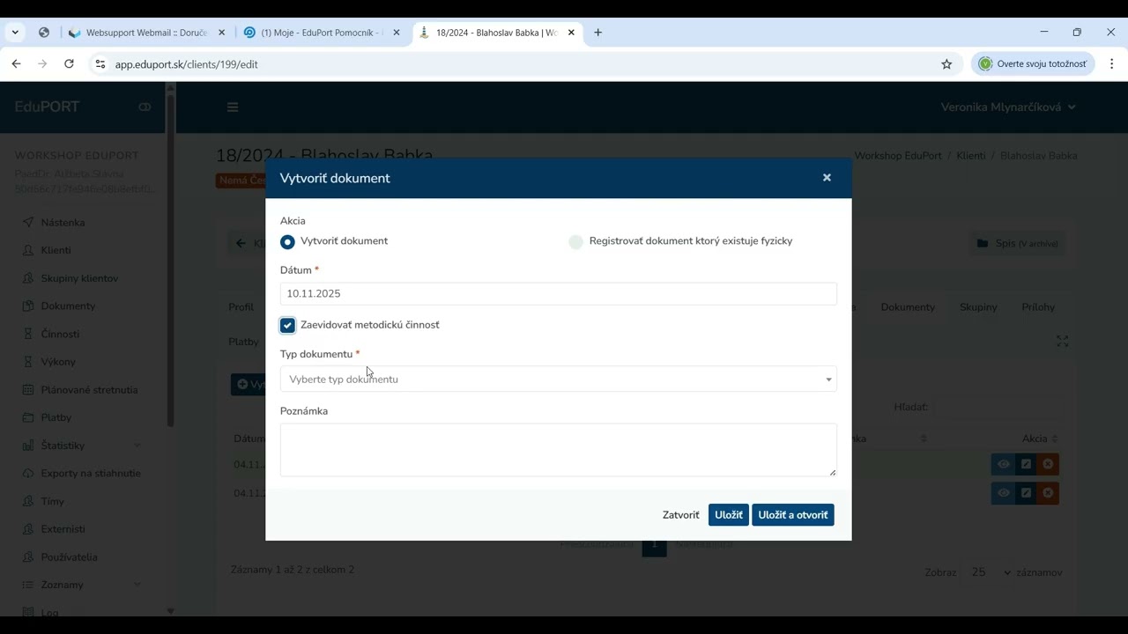This screenshot has width=1128, height=634.
Task: Click the Externisti sidebar icon
Action: [28, 529]
